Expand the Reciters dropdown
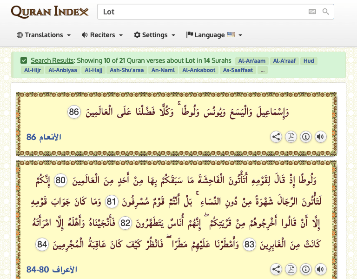Screen dimensions: 357x279 pos(102,35)
